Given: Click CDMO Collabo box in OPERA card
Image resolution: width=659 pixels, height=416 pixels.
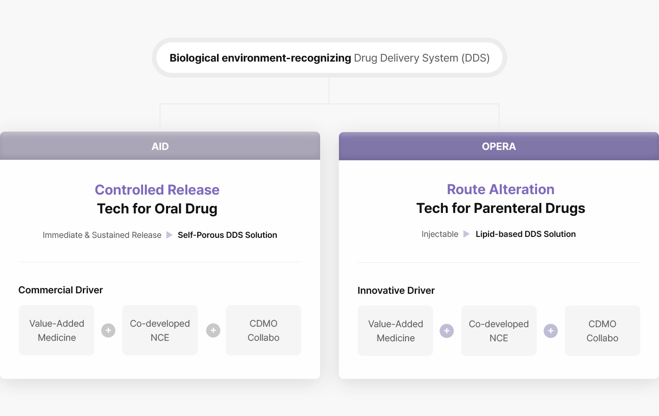Looking at the screenshot, I should pos(603,331).
